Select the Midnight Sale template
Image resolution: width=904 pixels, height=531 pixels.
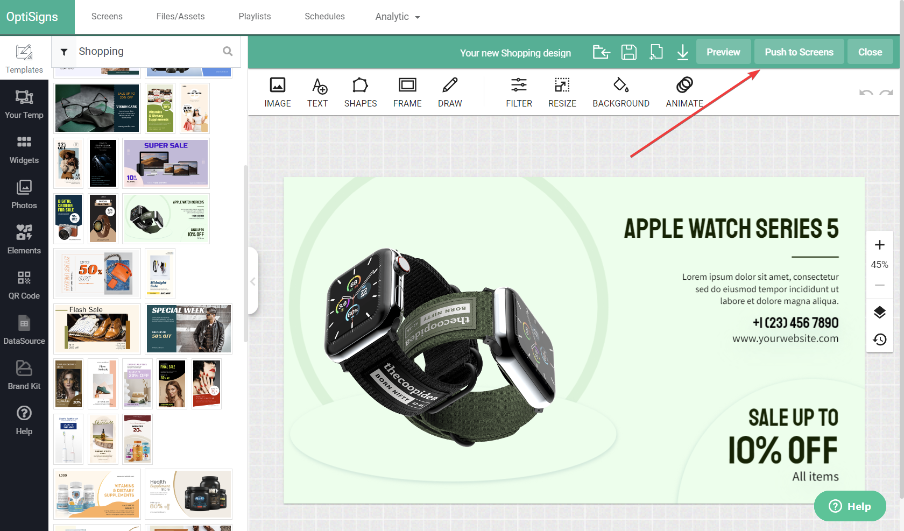click(160, 273)
